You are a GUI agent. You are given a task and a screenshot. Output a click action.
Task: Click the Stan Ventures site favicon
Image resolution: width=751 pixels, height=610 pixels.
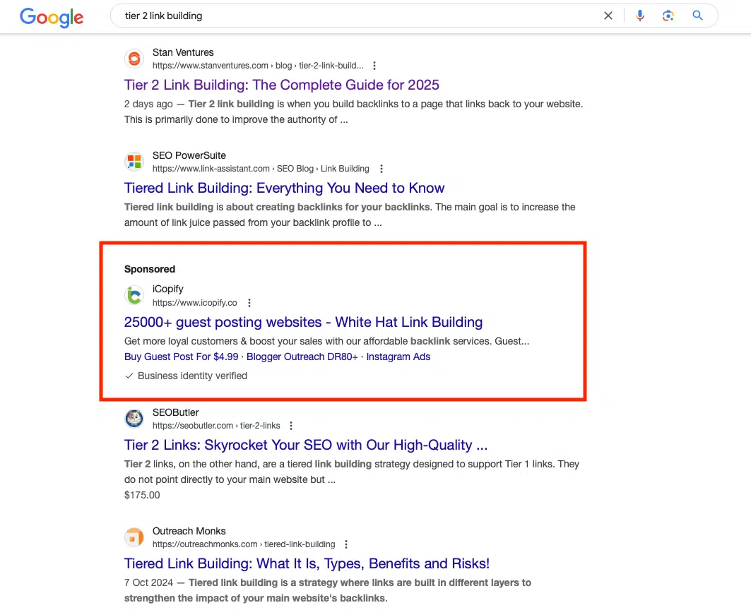pos(134,59)
